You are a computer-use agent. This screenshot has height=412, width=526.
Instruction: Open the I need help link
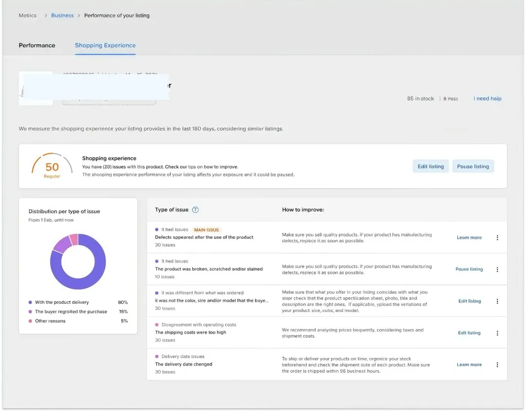pos(487,98)
